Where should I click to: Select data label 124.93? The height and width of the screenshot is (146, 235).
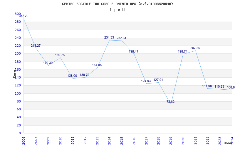tap(146, 81)
